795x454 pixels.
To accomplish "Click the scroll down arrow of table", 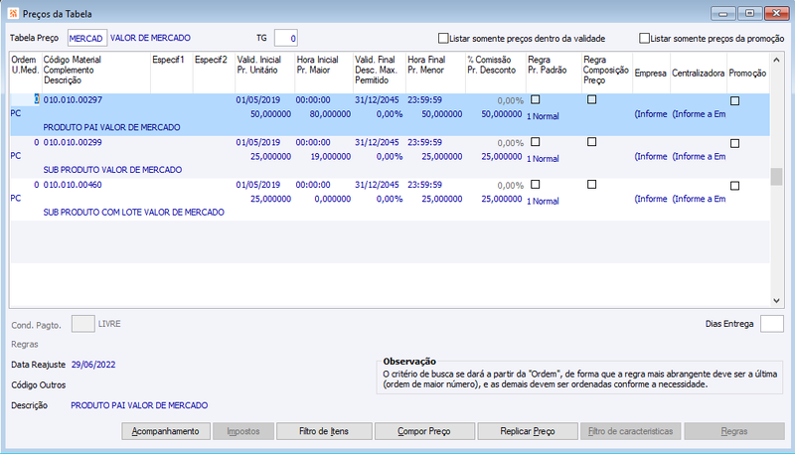I will 776,300.
